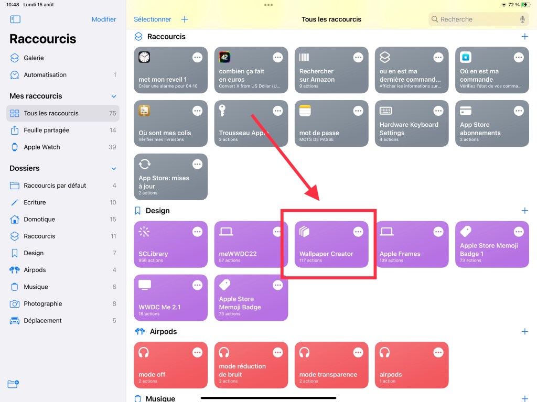Click the plus icon to create shortcut
This screenshot has width=537, height=402.
[x=185, y=19]
